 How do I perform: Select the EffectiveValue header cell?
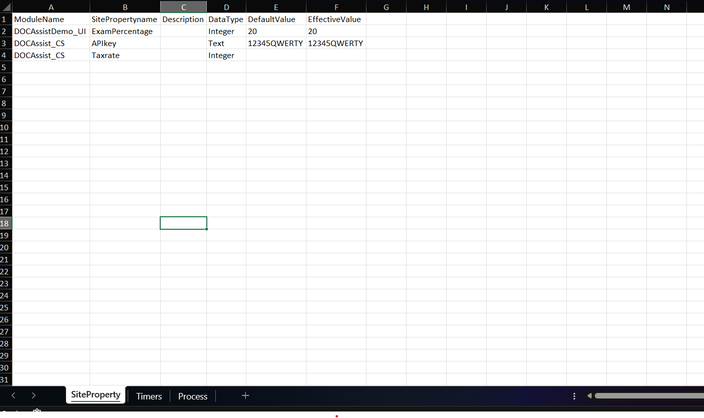[x=335, y=20]
